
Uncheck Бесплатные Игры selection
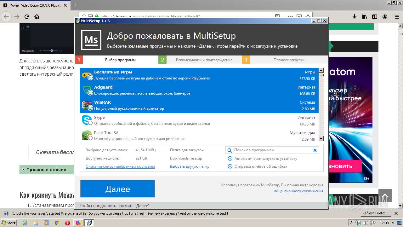[90, 77]
